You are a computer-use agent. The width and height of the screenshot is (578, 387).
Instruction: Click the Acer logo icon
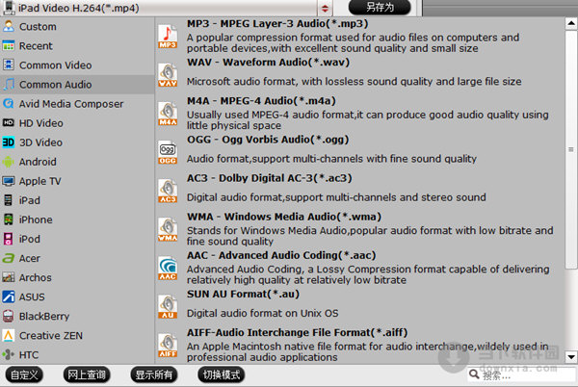tap(8, 258)
